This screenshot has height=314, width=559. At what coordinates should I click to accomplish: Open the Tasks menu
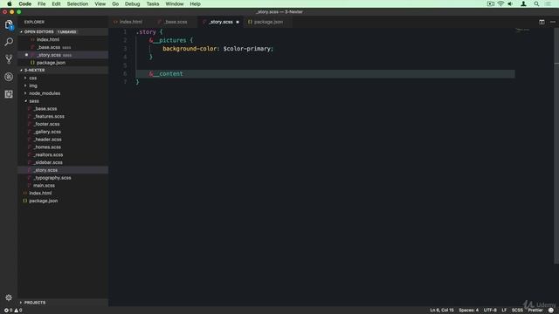[x=153, y=3]
